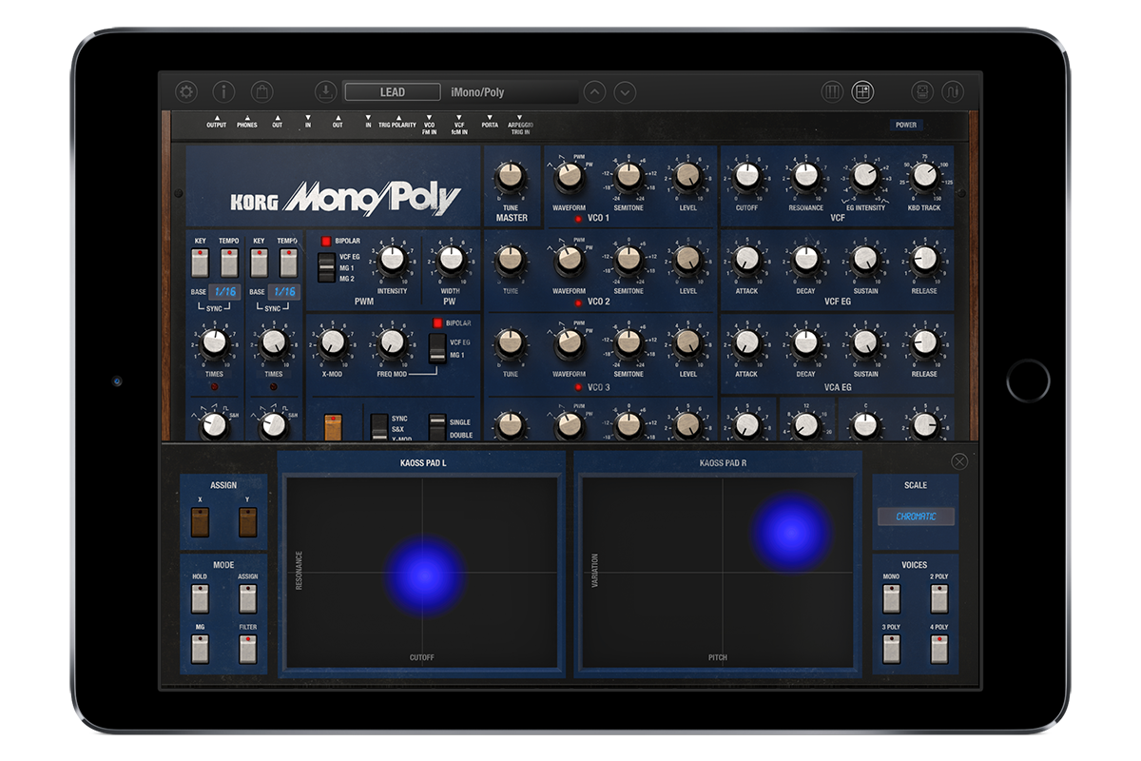Click the save/download preset icon

click(x=326, y=92)
